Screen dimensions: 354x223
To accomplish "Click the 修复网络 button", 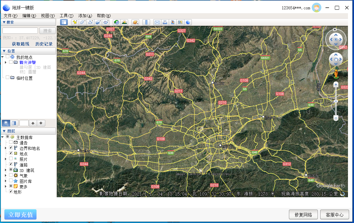I will click(304, 215).
